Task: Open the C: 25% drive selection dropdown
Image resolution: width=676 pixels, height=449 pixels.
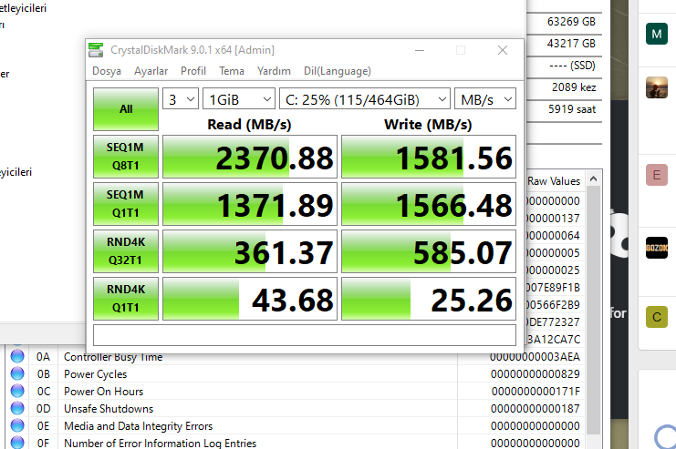Action: (x=365, y=99)
